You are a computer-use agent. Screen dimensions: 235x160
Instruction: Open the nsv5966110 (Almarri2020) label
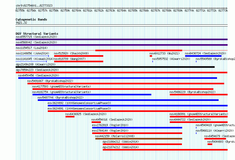point(215,131)
